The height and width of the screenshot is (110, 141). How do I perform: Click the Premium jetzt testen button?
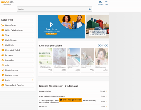[x=51, y=34]
